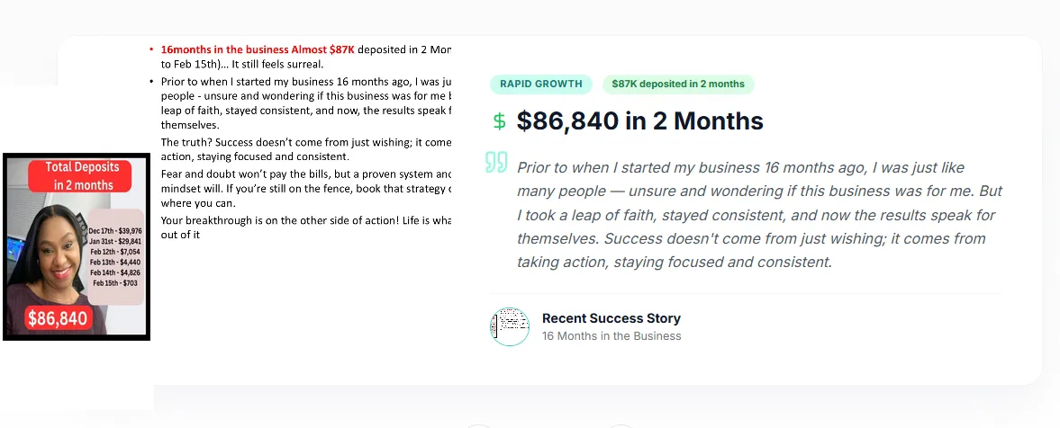
Task: Open the "Recent Success Story" author name
Action: click(x=611, y=318)
